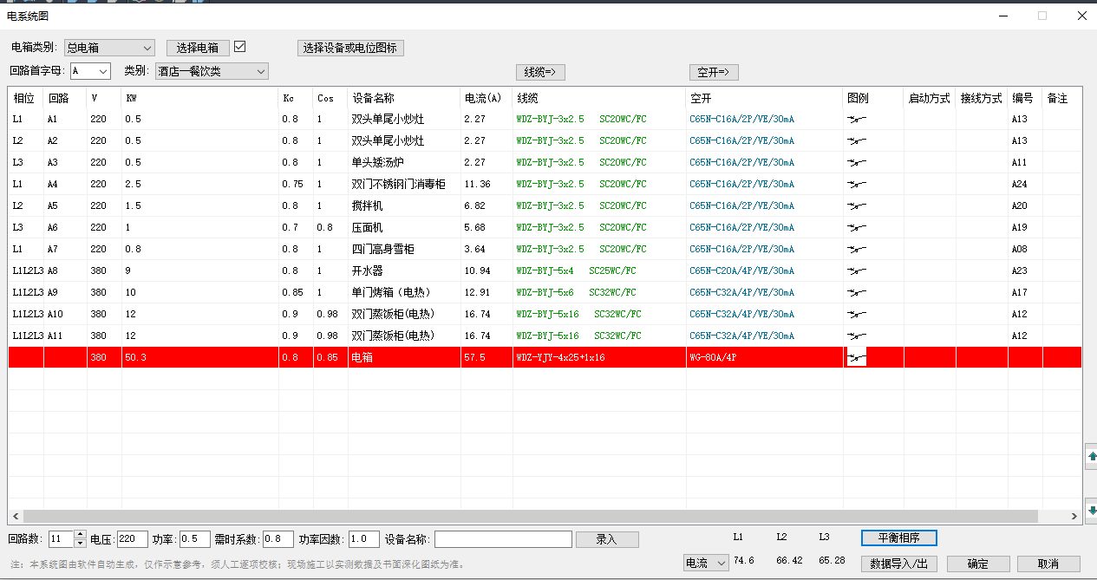Toggle the checkbox next to 选择电箱
This screenshot has width=1097, height=580.
point(241,47)
